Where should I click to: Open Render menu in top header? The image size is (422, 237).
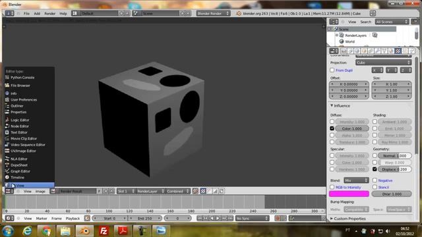coord(50,13)
